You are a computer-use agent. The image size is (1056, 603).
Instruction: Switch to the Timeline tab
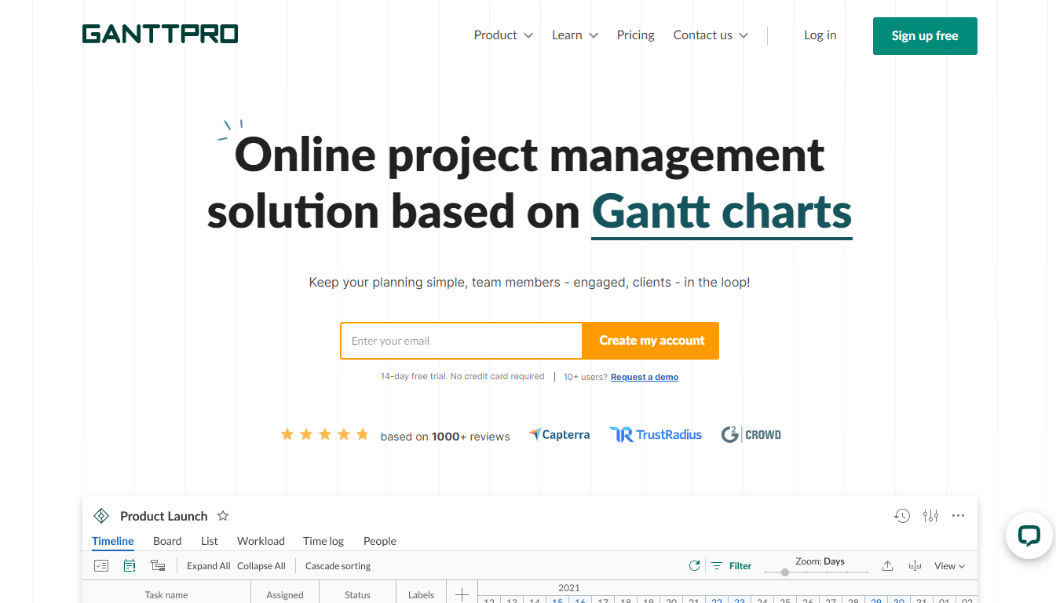pyautogui.click(x=113, y=541)
